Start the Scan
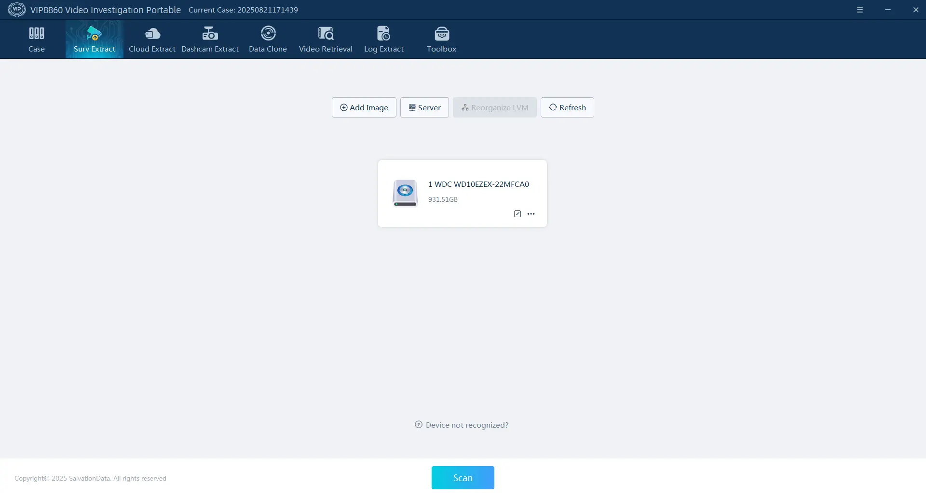 click(463, 478)
